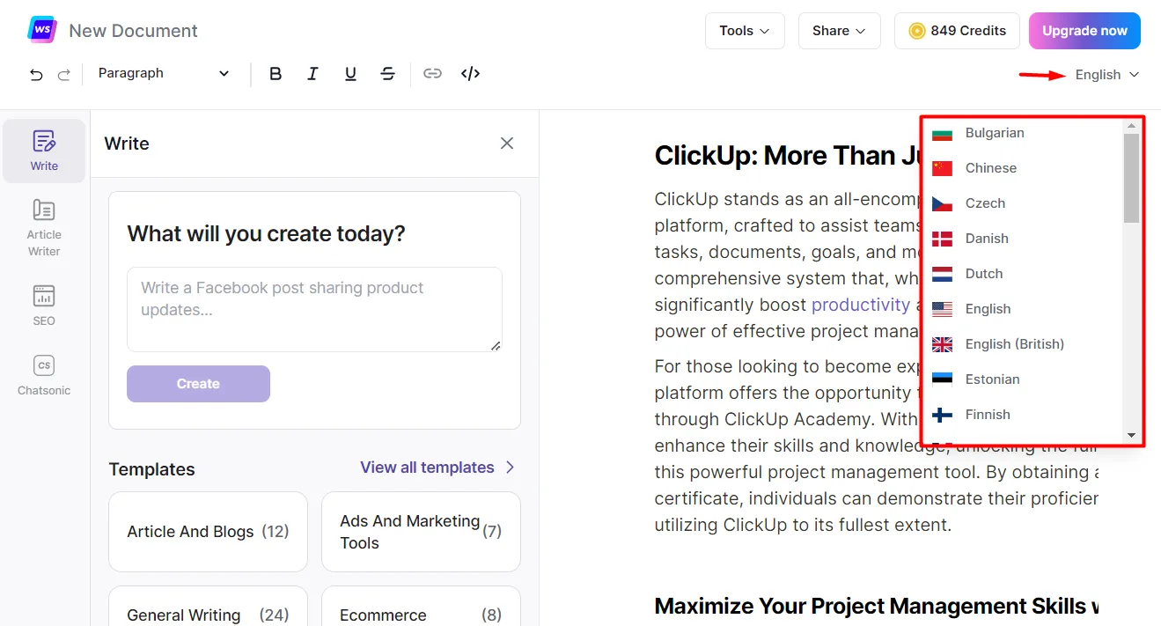Insert a link with the chain icon
The image size is (1161, 626).
432,74
